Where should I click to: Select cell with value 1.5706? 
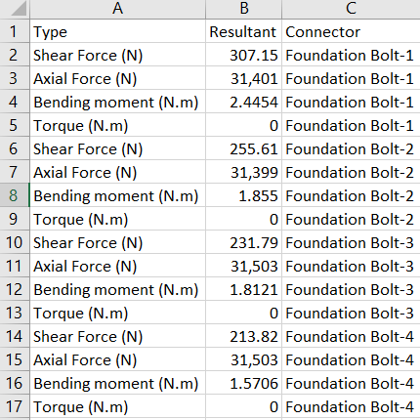pos(243,383)
